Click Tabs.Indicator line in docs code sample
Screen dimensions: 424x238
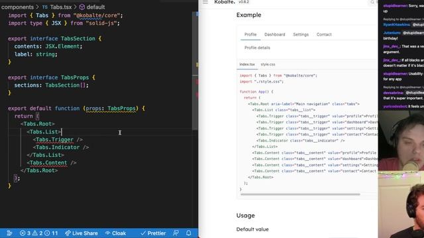coord(300,141)
